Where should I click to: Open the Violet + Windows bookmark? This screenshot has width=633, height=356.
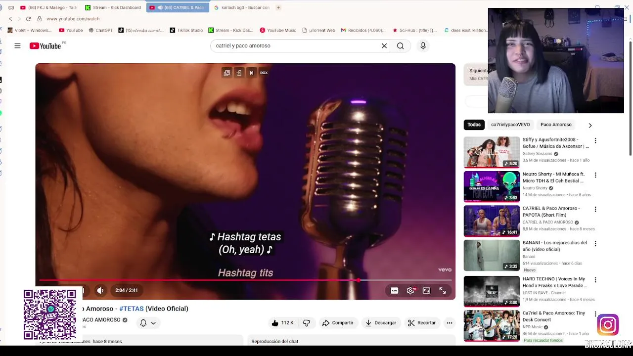coord(30,30)
